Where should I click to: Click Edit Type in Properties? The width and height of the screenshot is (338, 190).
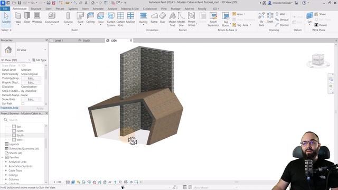tap(39, 60)
